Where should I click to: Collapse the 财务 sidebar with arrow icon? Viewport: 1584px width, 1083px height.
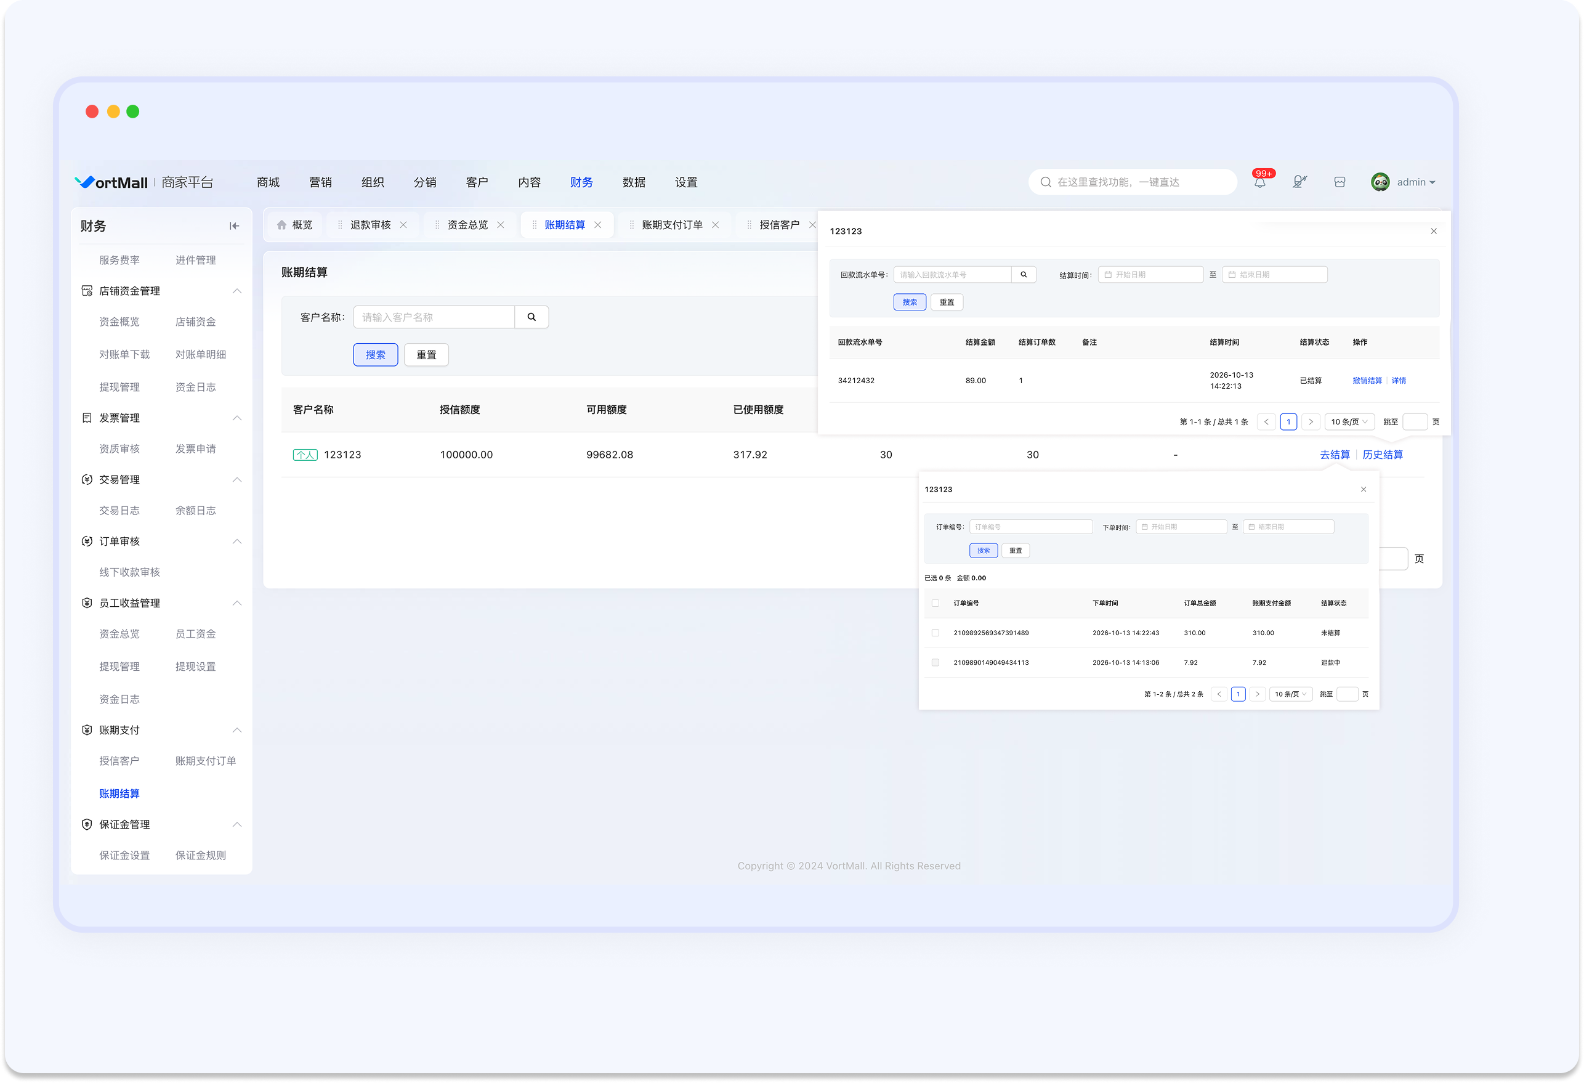(234, 225)
